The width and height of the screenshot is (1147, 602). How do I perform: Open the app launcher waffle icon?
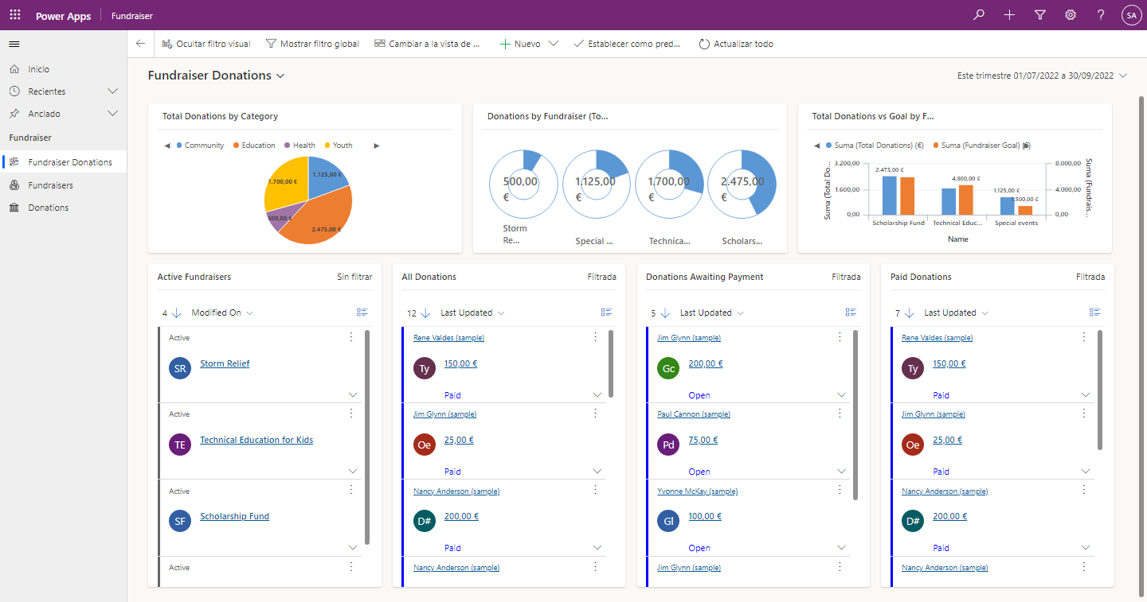tap(15, 15)
